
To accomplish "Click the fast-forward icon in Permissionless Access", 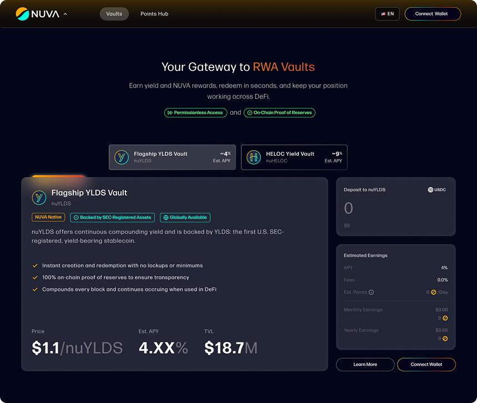I will [170, 113].
